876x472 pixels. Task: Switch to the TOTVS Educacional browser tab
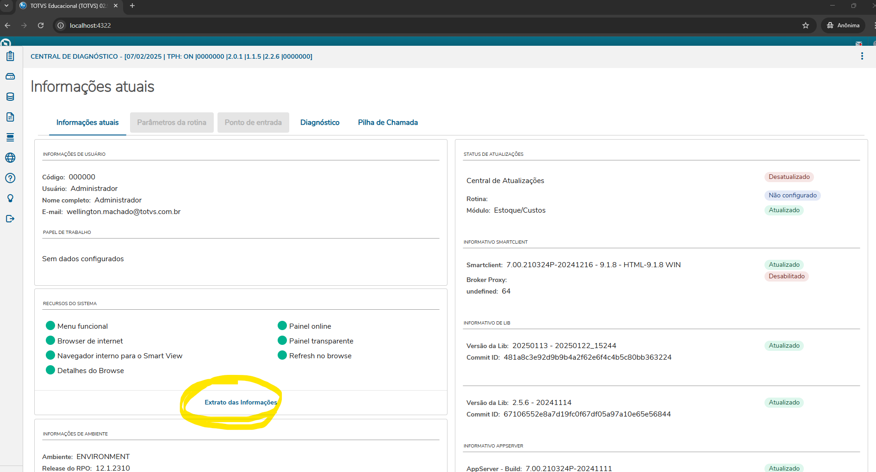click(x=69, y=6)
